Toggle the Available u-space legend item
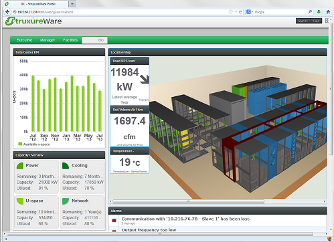Screen dimensions: 334x242 click(x=34, y=144)
